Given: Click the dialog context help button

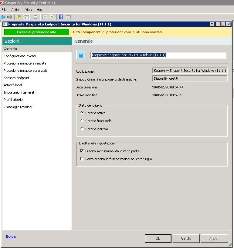Looking at the screenshot, I should [212, 24].
